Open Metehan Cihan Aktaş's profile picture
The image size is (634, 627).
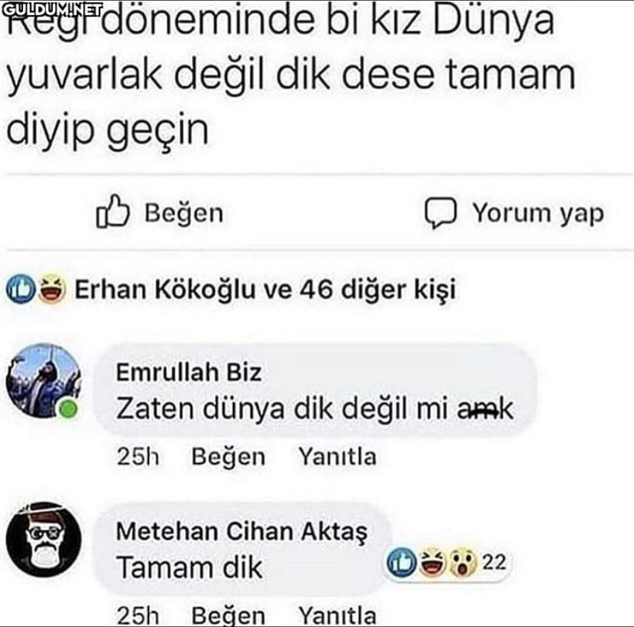[44, 540]
